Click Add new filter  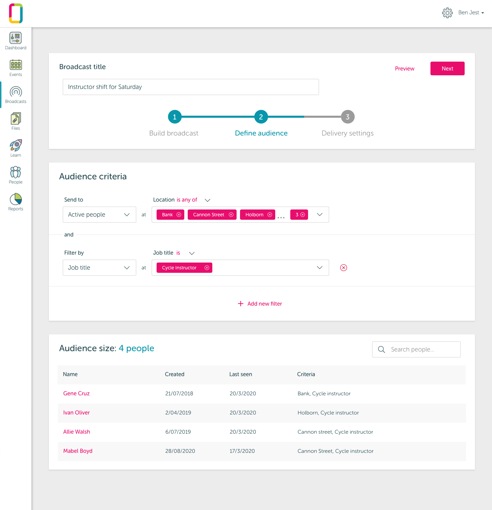[260, 304]
